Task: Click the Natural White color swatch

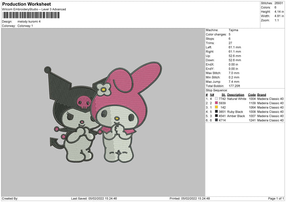Action: [x=216, y=99]
